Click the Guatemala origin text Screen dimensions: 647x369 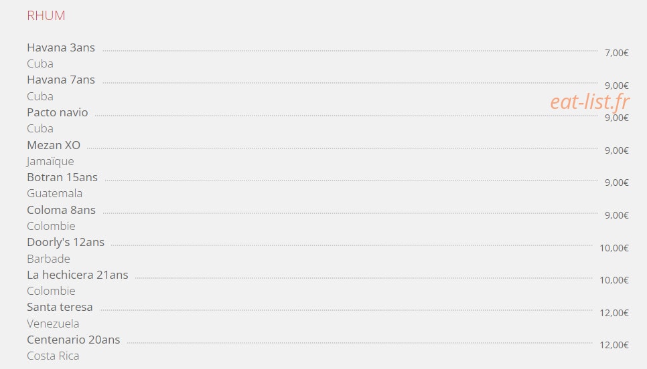point(54,194)
